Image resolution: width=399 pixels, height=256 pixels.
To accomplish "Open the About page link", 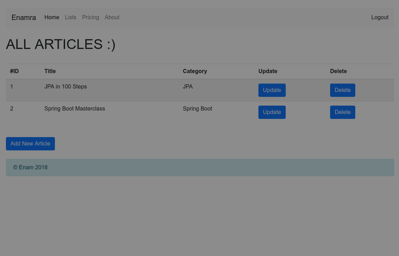I will (112, 17).
